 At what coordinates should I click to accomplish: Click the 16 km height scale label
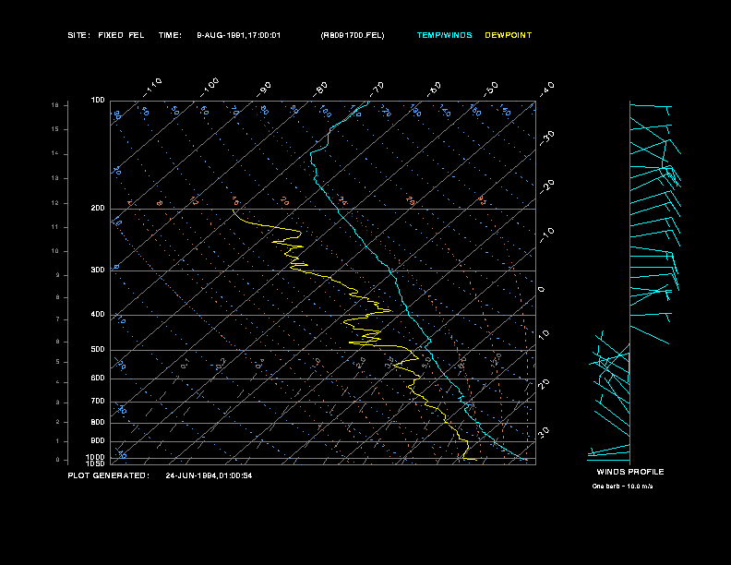click(x=55, y=105)
